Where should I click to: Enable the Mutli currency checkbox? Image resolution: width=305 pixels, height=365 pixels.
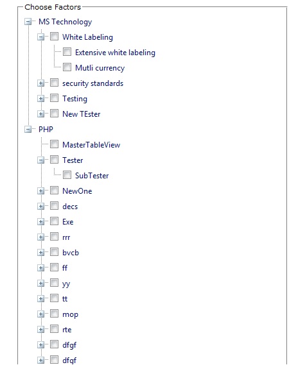(67, 67)
